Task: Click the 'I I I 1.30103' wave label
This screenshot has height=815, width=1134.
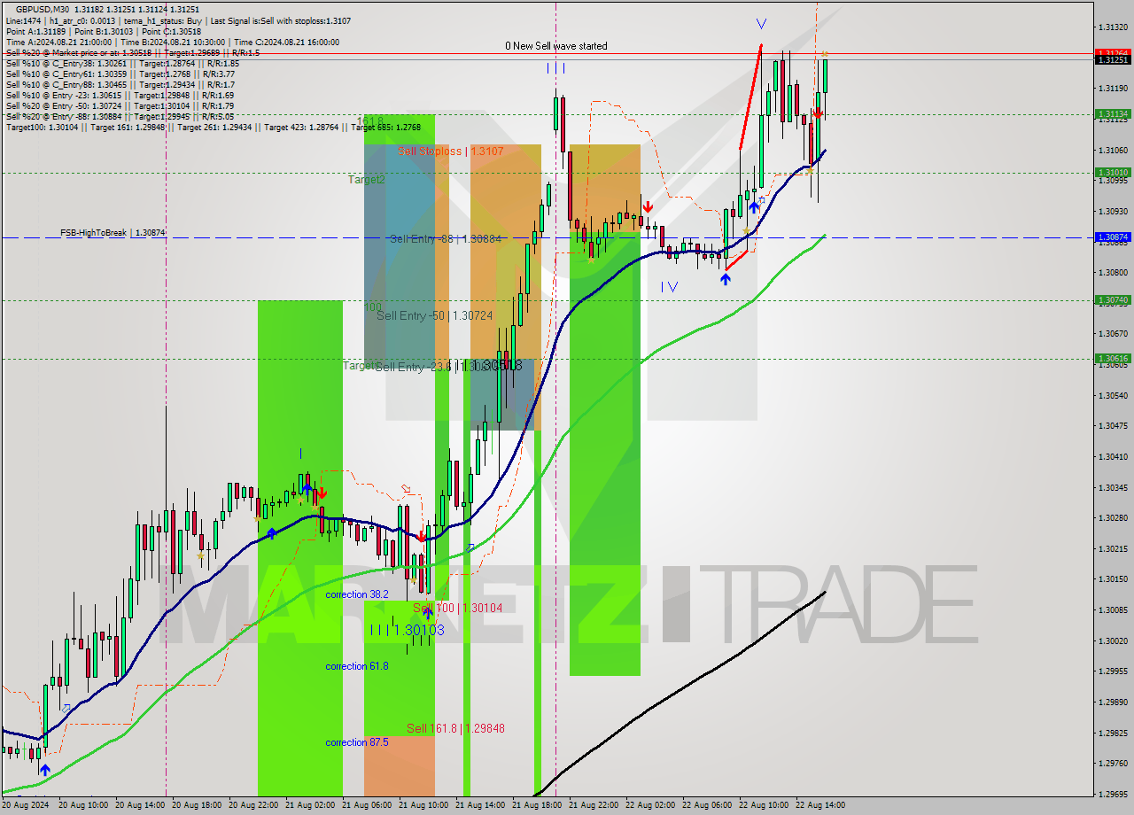Action: [x=407, y=630]
